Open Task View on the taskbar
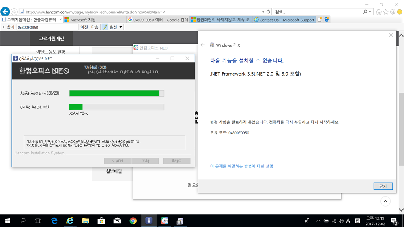The image size is (404, 227). coord(38,221)
